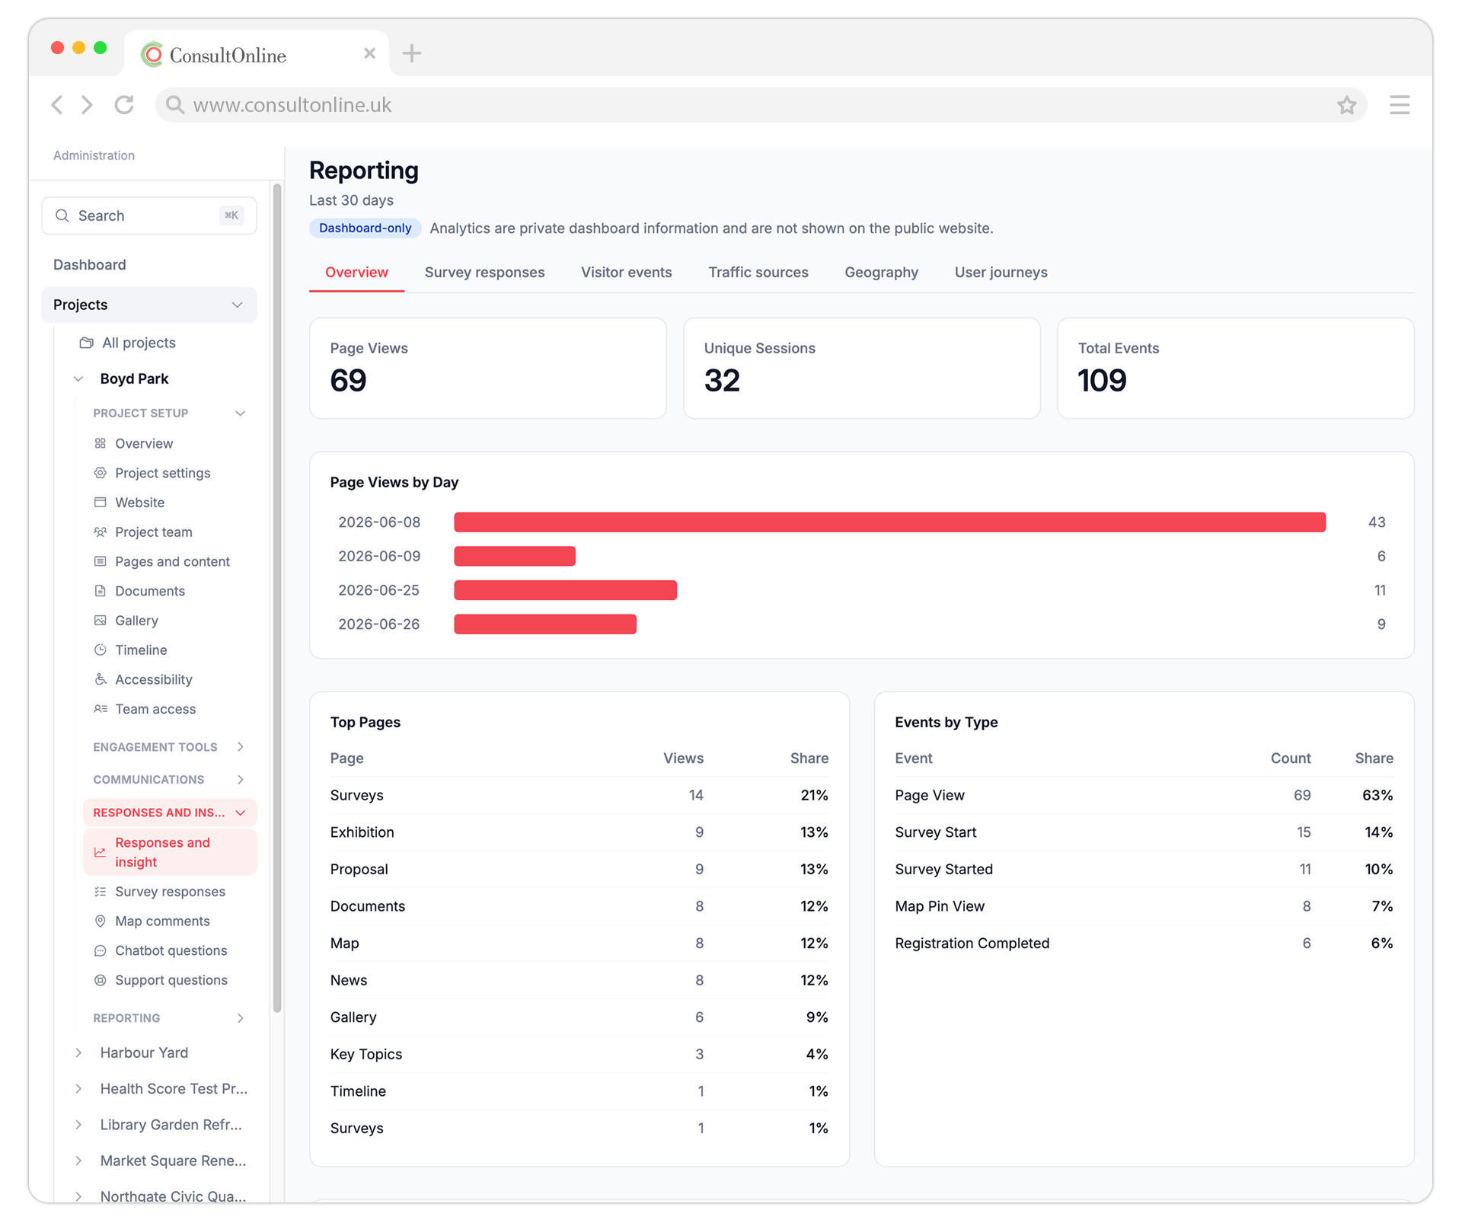This screenshot has height=1223, width=1462.
Task: Click the bookmark star icon in address bar
Action: pyautogui.click(x=1346, y=105)
